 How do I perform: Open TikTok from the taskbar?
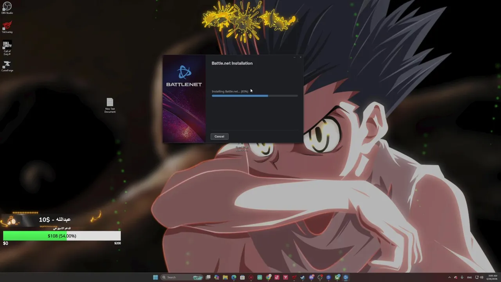point(277,277)
